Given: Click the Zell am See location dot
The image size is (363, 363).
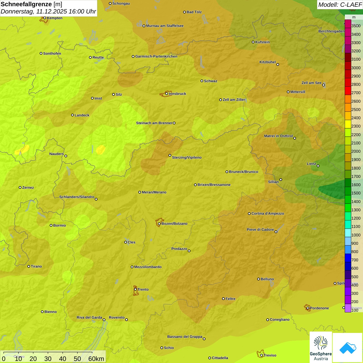Looking at the screenshot, I should 323,85.
